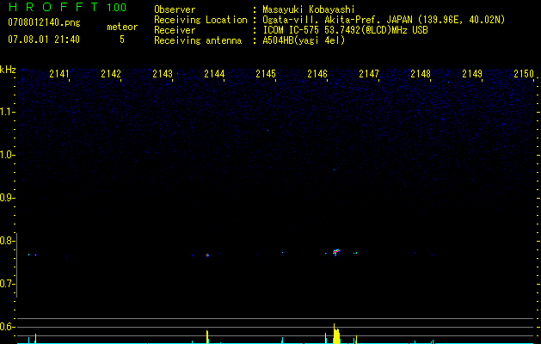This screenshot has height=344, width=541.
Task: Click the meteor count value 5
Action: click(122, 40)
